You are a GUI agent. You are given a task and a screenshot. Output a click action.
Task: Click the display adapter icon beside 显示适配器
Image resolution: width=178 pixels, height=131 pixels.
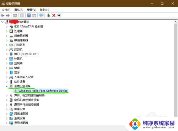(x=11, y=123)
